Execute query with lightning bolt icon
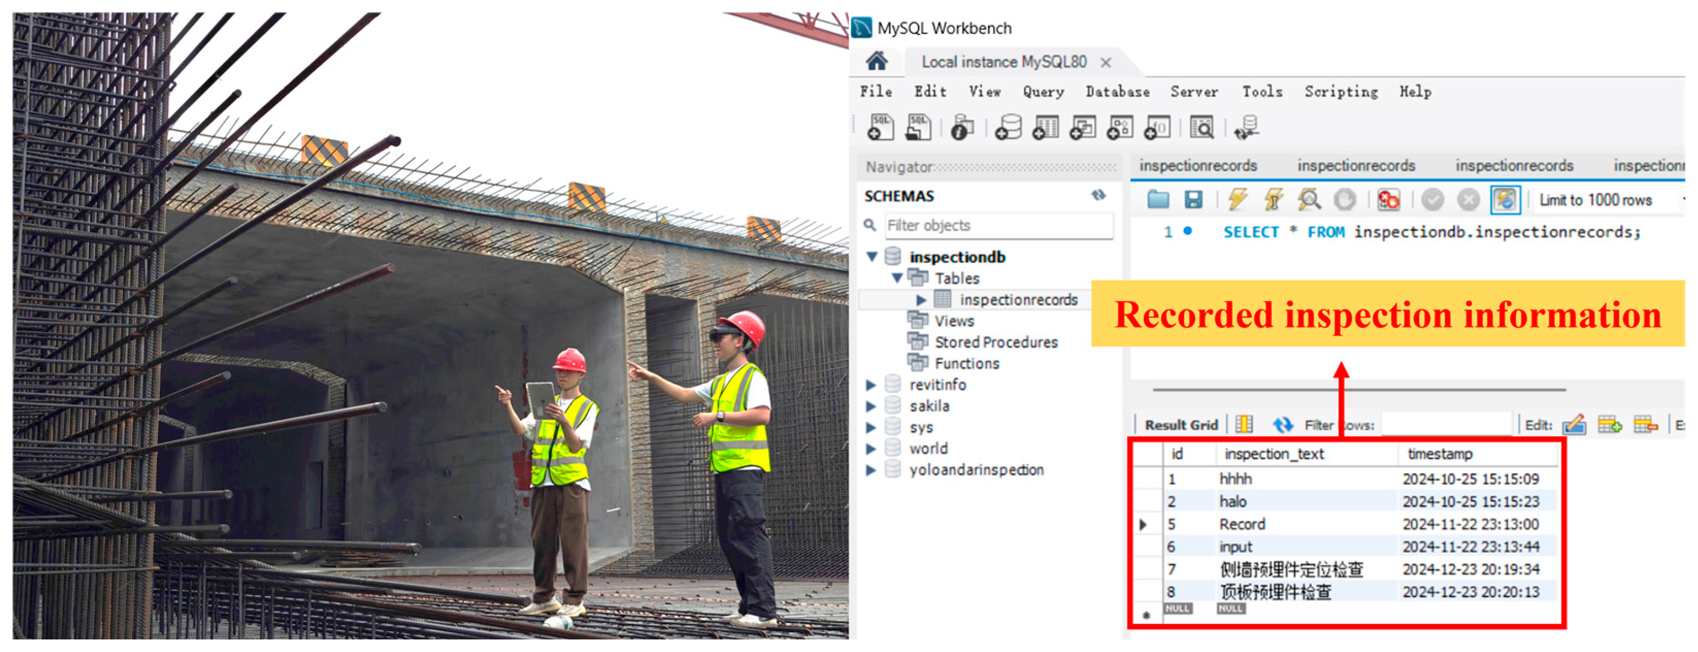This screenshot has width=1698, height=652. (x=1237, y=200)
